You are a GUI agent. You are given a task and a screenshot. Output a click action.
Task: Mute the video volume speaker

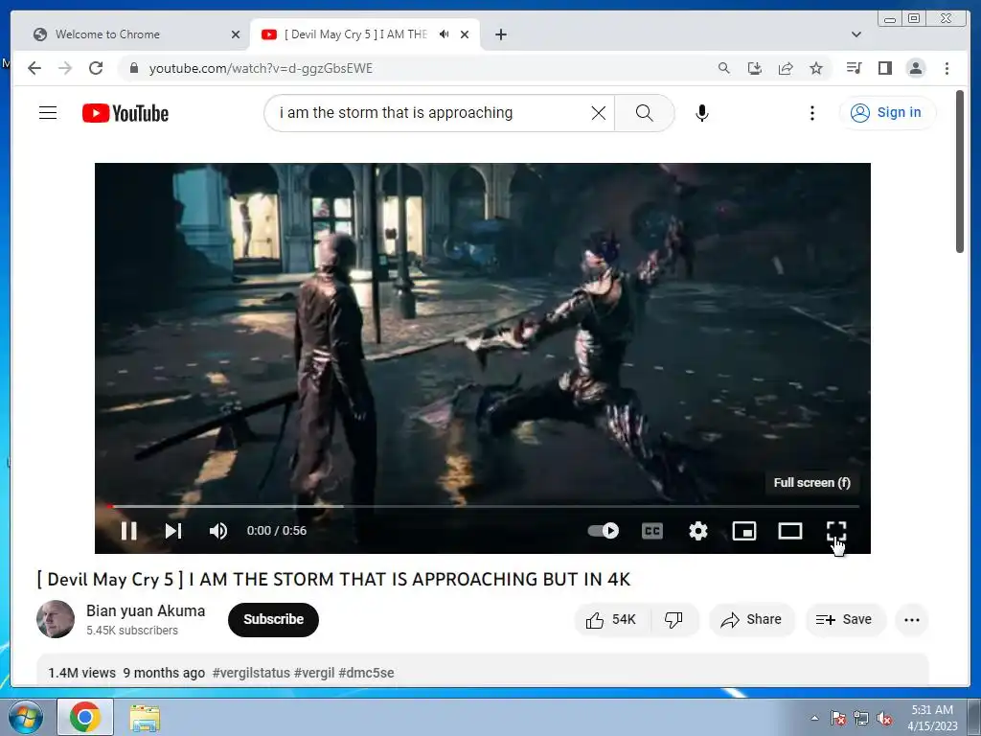(x=217, y=531)
